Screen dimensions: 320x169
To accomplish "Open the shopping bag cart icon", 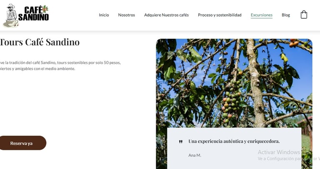I will pos(304,15).
